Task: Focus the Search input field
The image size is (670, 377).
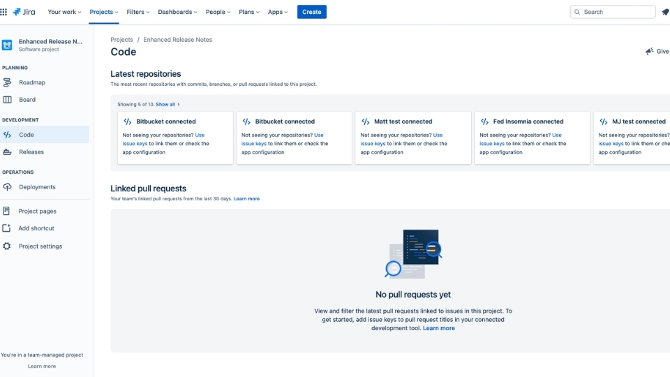Action: click(613, 12)
